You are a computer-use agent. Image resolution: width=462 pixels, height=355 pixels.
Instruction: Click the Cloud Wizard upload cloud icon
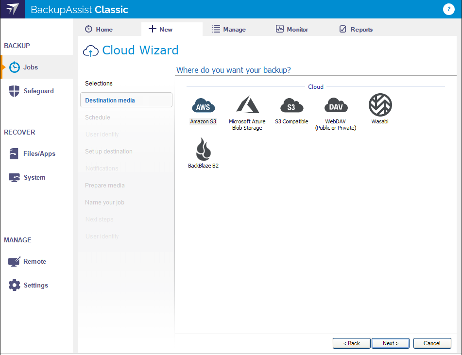pos(91,51)
